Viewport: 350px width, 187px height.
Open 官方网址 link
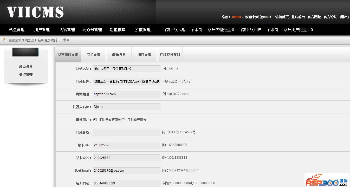coord(314,17)
